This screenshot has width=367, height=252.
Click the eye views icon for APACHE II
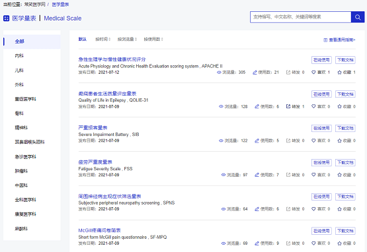tap(219, 73)
